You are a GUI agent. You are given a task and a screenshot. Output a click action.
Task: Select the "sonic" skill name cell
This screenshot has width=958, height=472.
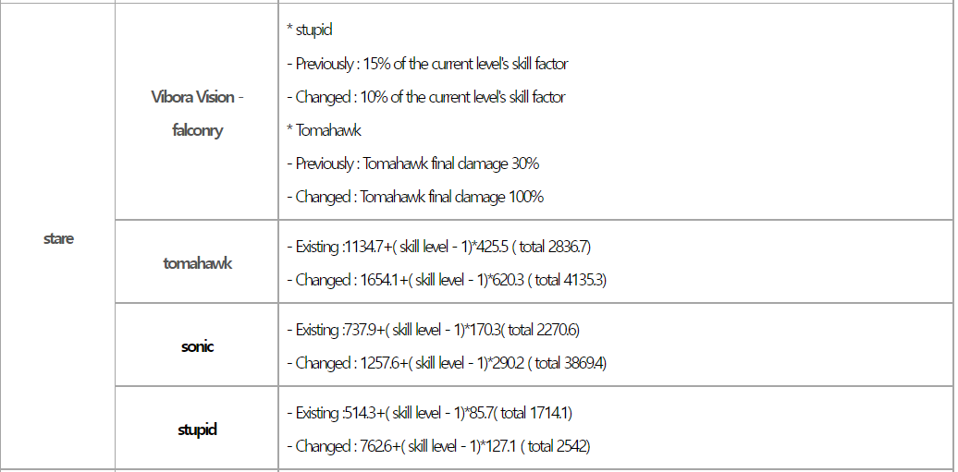(x=197, y=346)
